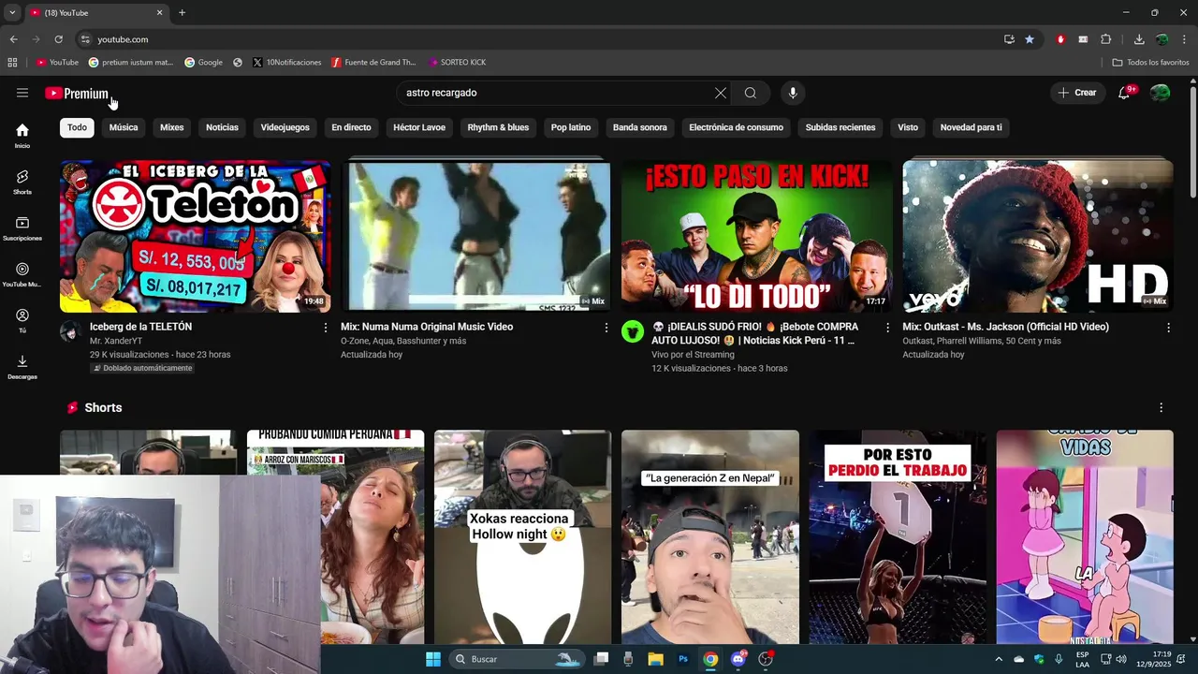Reload the page in Chrome
This screenshot has height=674, width=1198.
[58, 39]
